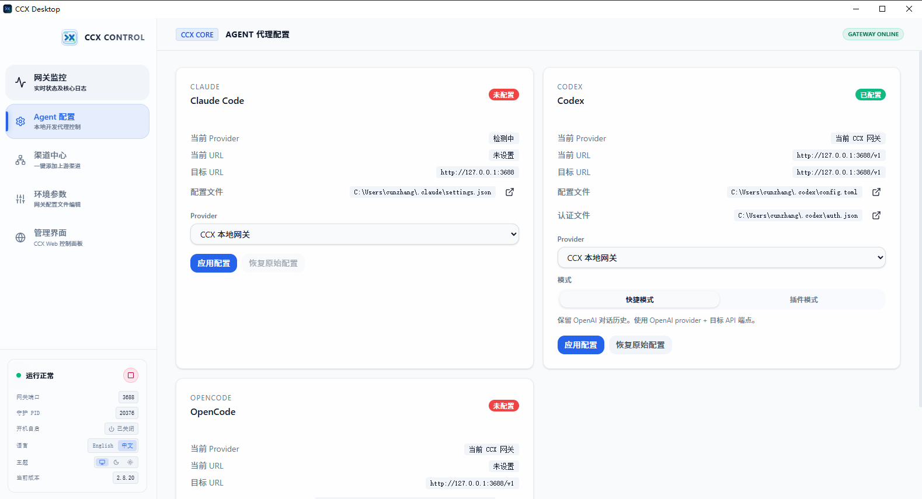922x499 pixels.
Task: Select Agent 配置 sidebar item
Action: click(x=78, y=121)
